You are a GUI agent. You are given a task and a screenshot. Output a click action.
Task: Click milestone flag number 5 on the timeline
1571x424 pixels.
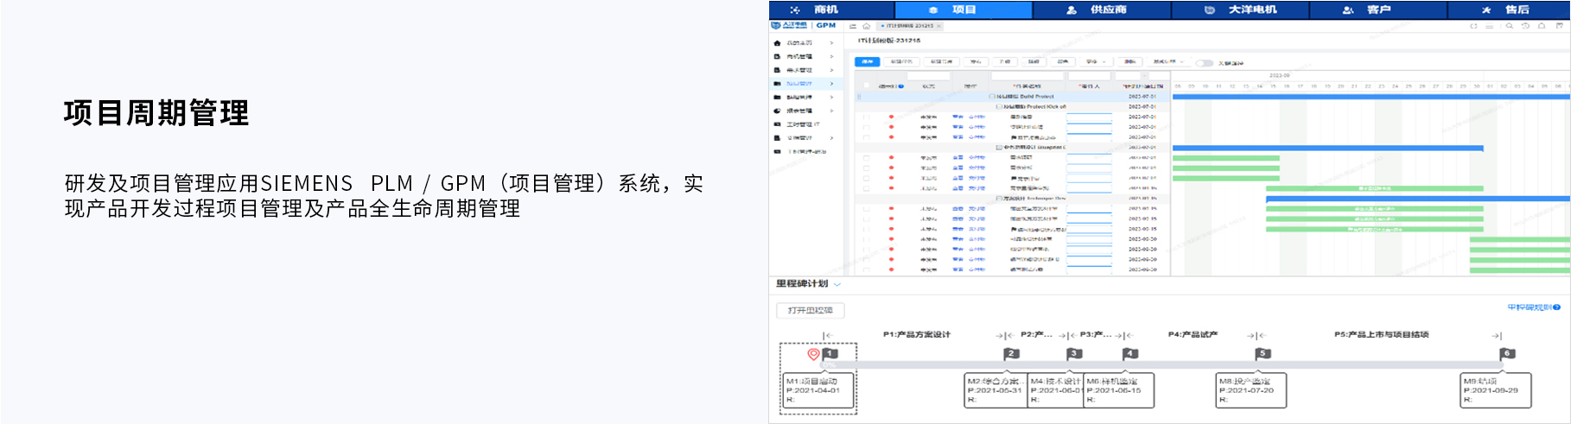point(1263,354)
